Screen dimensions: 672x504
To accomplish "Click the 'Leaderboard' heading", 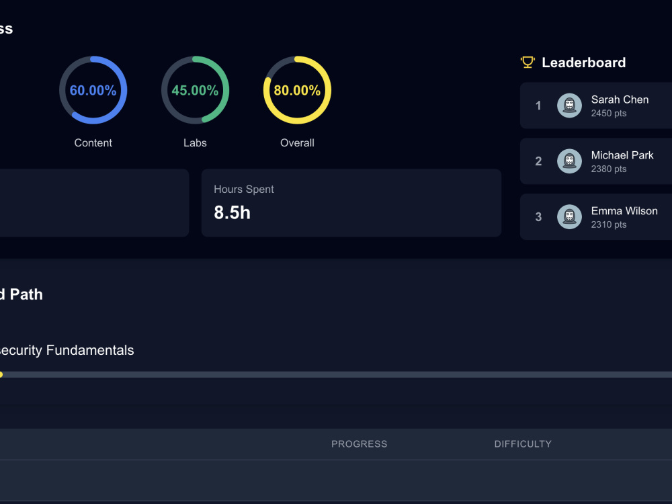I will pyautogui.click(x=584, y=62).
